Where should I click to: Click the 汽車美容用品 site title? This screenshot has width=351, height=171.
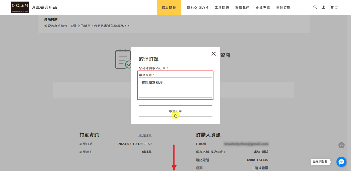click(x=44, y=7)
